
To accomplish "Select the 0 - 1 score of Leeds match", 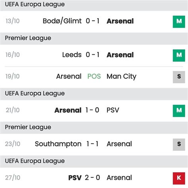I will point(92,55).
